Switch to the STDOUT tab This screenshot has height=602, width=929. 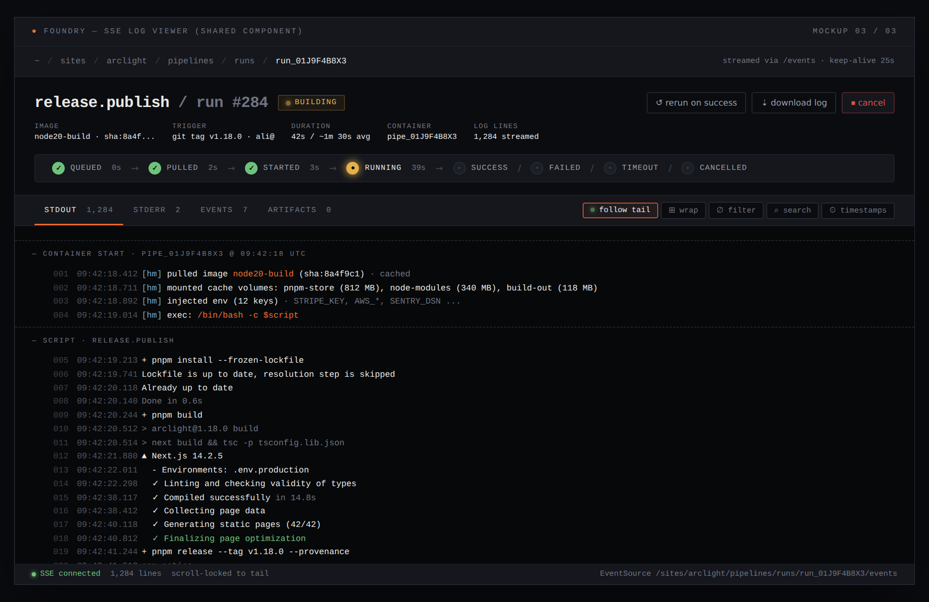tap(78, 210)
